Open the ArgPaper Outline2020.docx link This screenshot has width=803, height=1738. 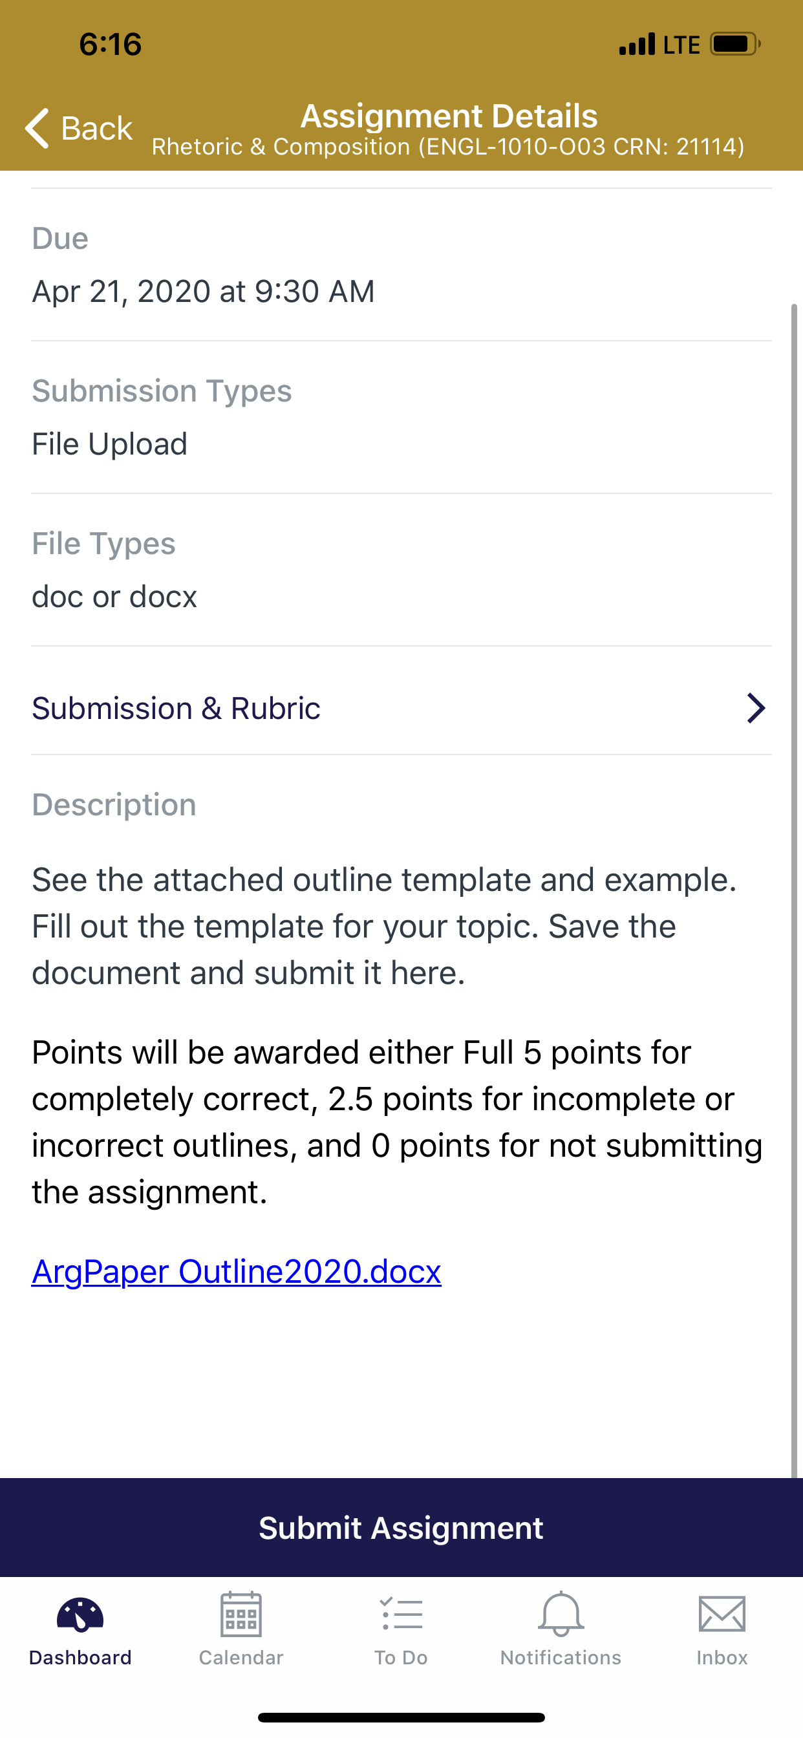click(x=236, y=1272)
